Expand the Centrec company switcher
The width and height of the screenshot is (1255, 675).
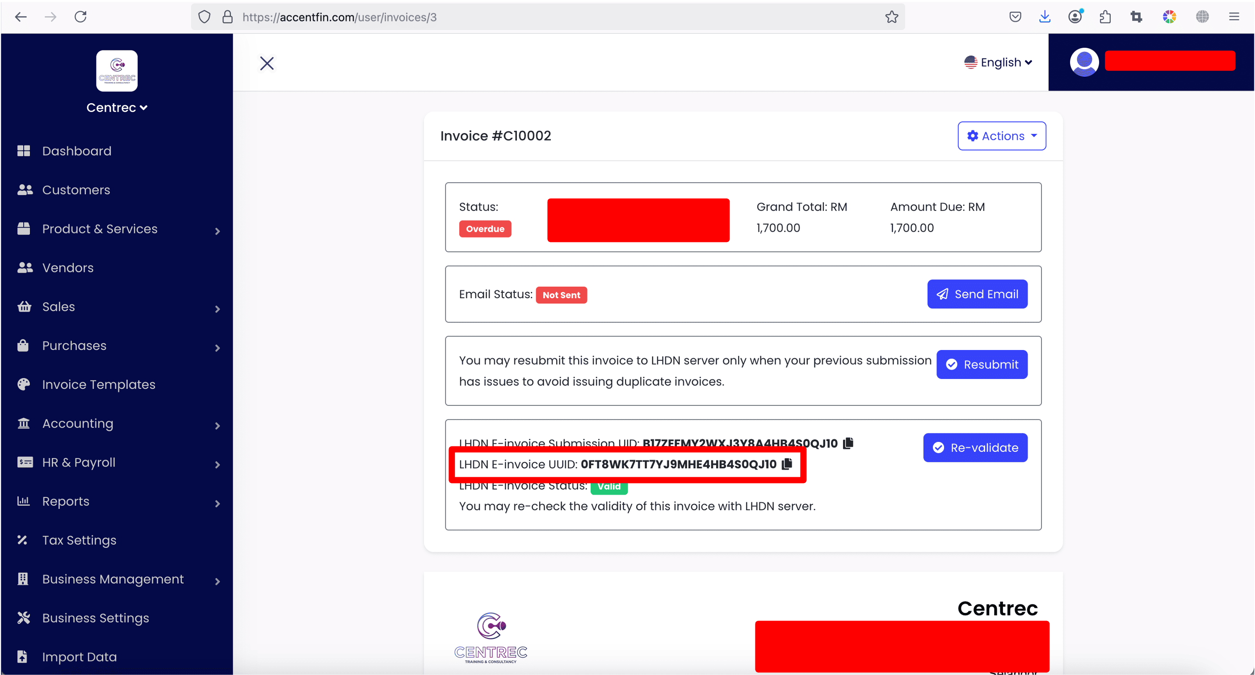click(117, 108)
